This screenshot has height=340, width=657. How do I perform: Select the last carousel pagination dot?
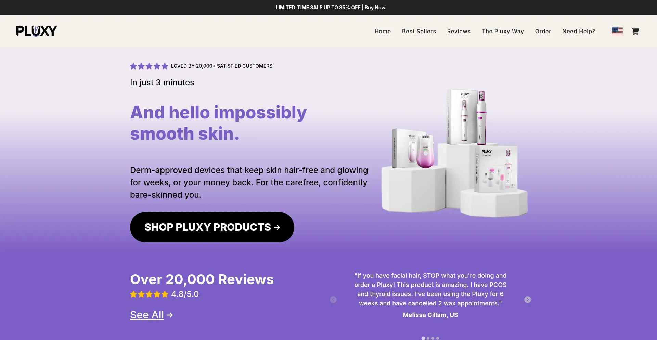pos(438,338)
